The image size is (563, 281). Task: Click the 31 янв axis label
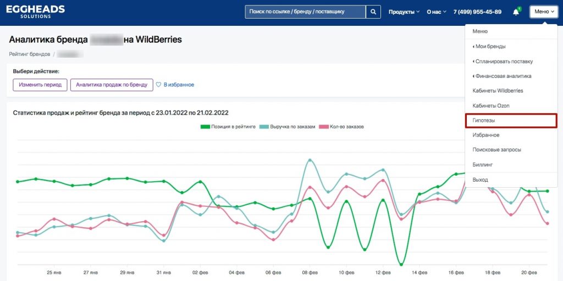[x=164, y=272]
